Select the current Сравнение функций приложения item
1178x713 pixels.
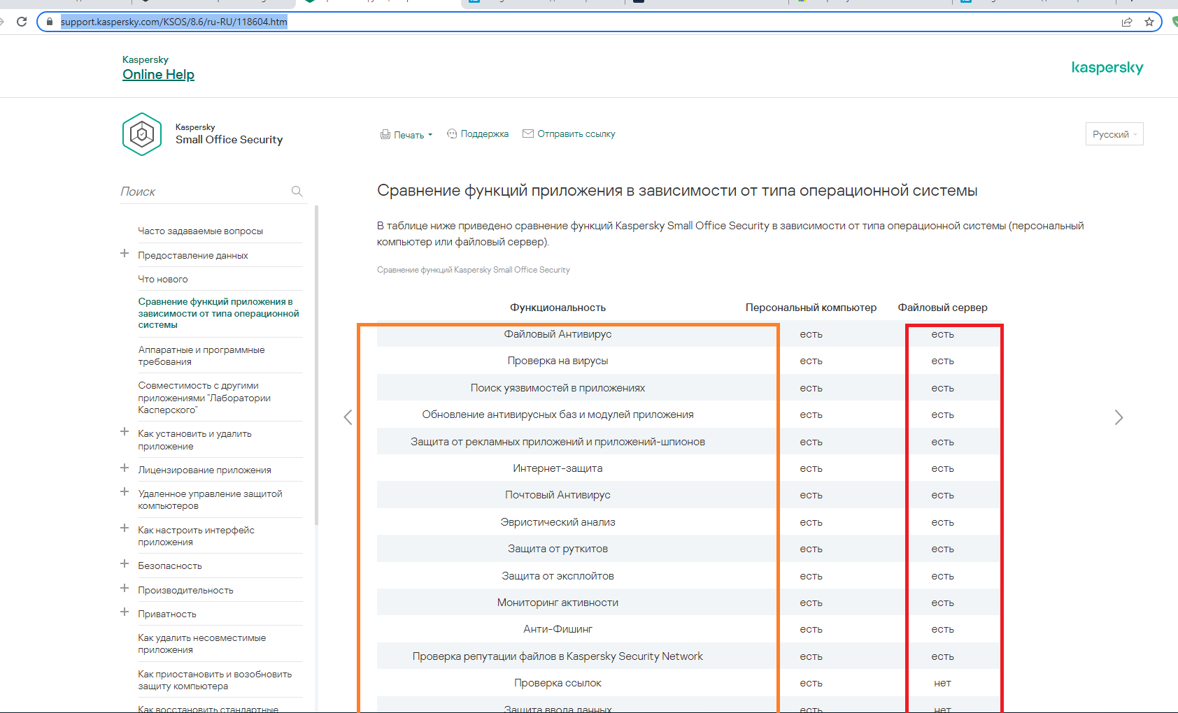click(x=218, y=313)
